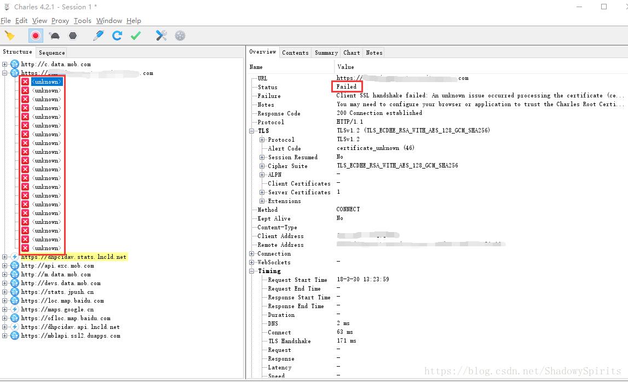Expand the http://c.data.mob.com tree node
The image size is (628, 382).
5,65
